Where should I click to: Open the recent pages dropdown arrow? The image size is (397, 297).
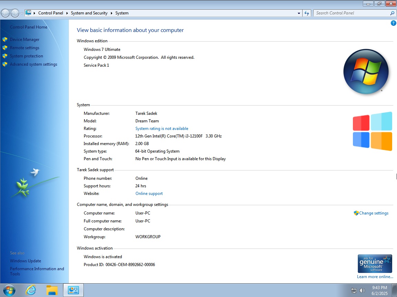pyautogui.click(x=22, y=13)
